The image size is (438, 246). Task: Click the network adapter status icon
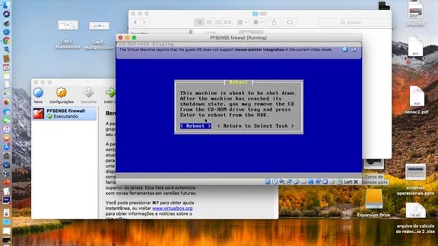289,182
